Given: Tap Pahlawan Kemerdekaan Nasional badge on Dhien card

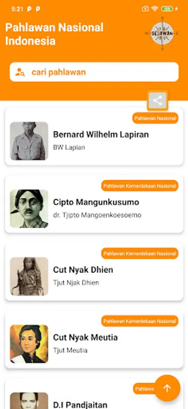Looking at the screenshot, I should click(x=140, y=253).
